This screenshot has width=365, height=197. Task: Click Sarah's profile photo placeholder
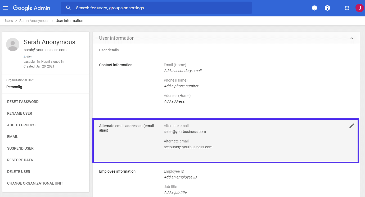tap(12, 44)
